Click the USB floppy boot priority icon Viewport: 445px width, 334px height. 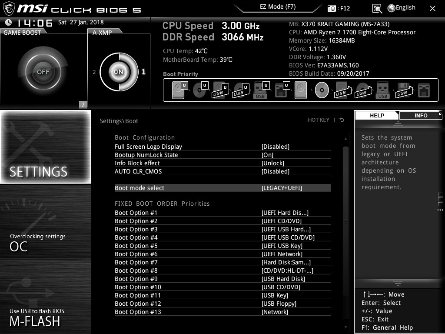click(x=404, y=90)
